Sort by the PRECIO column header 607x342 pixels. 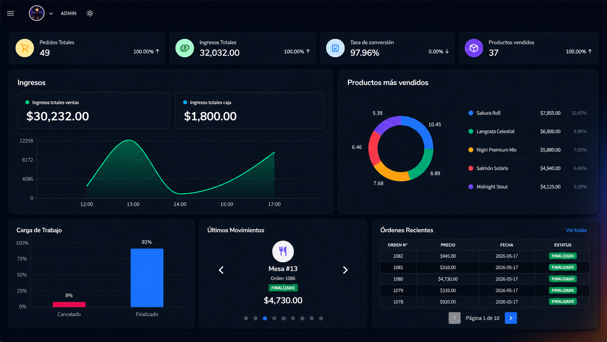pos(448,245)
